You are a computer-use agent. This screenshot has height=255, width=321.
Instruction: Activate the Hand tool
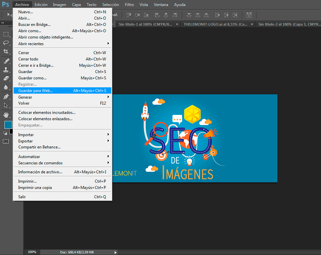(6, 115)
